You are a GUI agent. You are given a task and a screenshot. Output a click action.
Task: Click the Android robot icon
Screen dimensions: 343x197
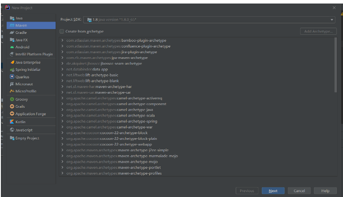tap(12, 47)
